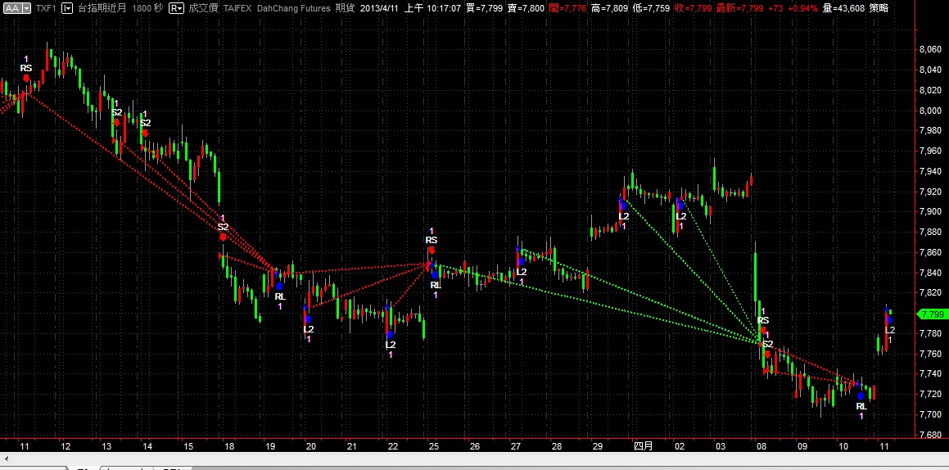Click the 四月 month label on time axis

643,446
